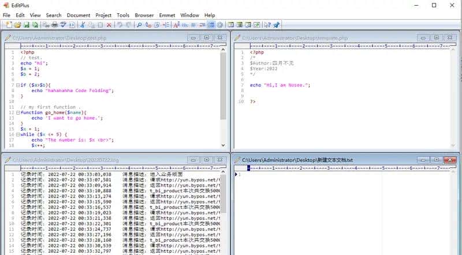Click the '$Year:2022' comment line
This screenshot has height=255, width=462.
point(264,68)
